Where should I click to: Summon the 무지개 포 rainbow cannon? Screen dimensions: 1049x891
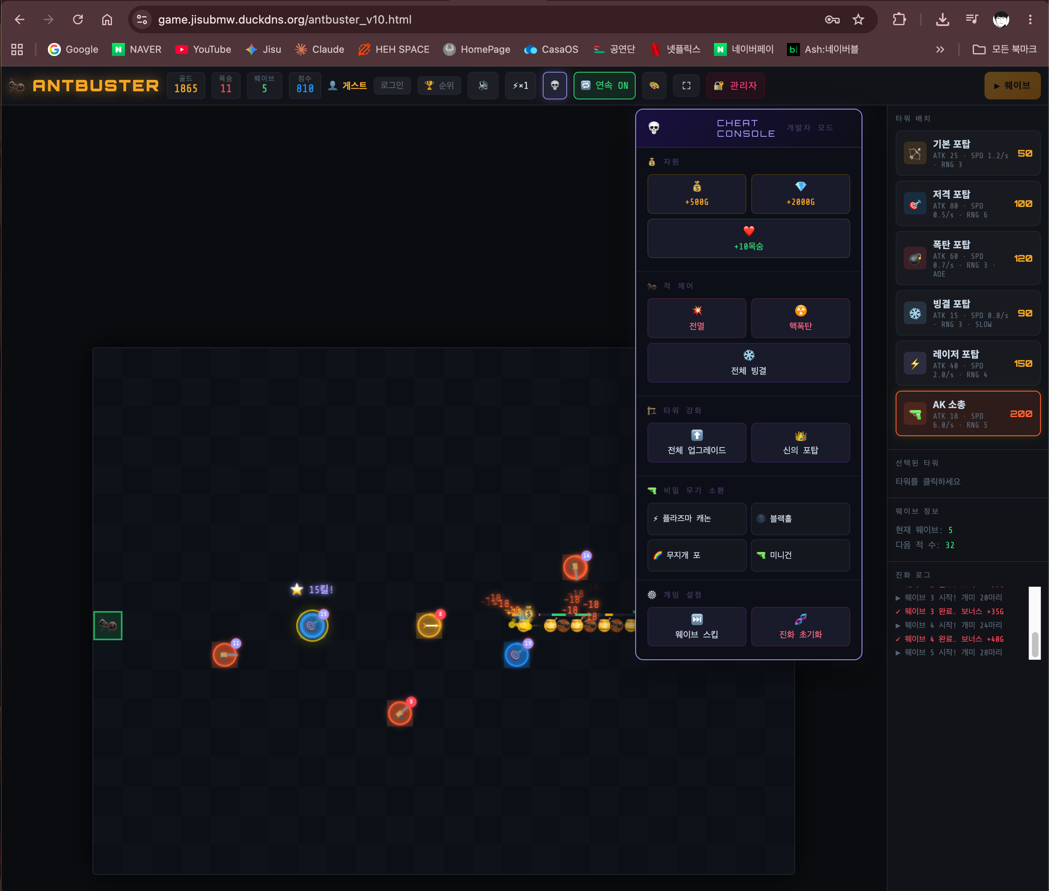[x=696, y=555]
